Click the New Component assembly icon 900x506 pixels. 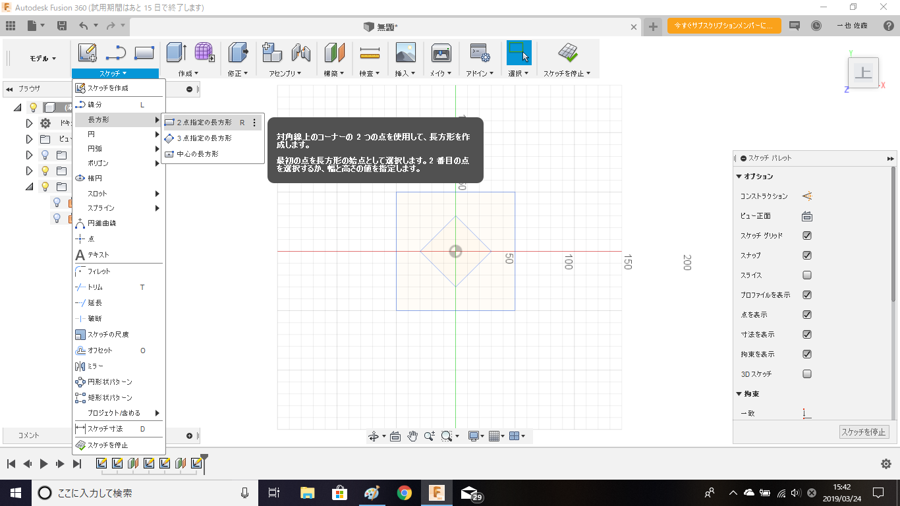(x=272, y=53)
